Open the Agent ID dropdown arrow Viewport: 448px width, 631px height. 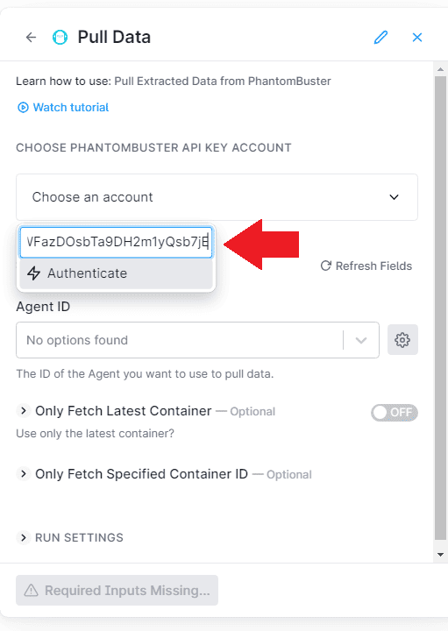[361, 340]
